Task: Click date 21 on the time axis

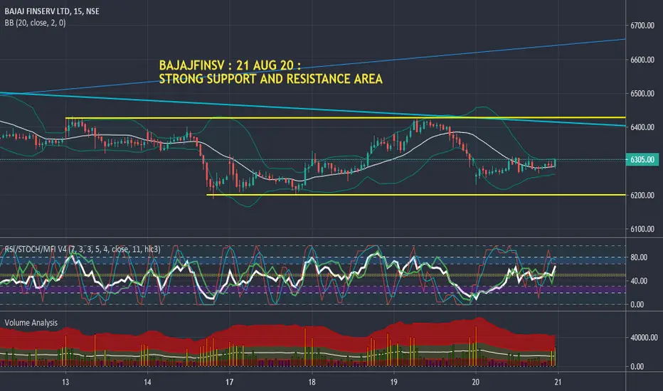Action: (558, 382)
